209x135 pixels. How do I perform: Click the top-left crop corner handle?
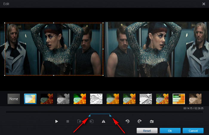[5, 23]
